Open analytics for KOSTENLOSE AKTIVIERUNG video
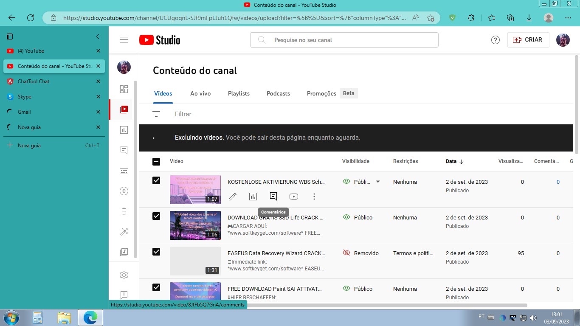The height and width of the screenshot is (326, 580). 253,197
